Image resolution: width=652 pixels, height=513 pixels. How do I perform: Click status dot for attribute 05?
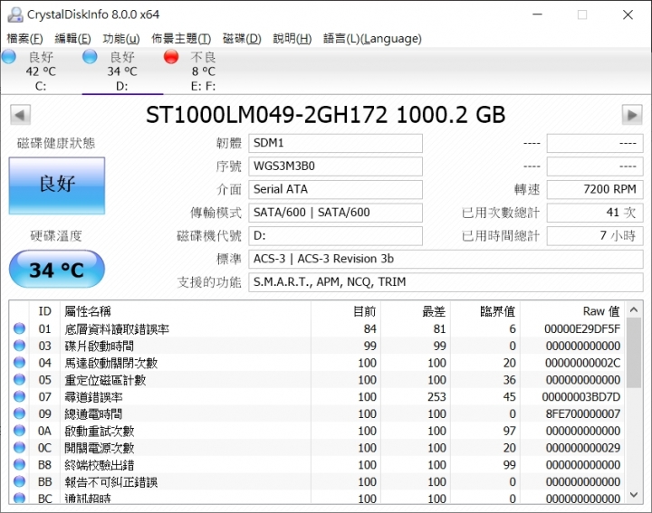coord(19,380)
